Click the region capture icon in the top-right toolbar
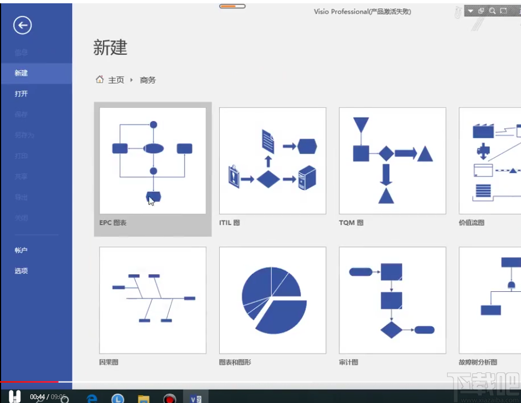Viewport: 521px width, 403px height. [504, 10]
